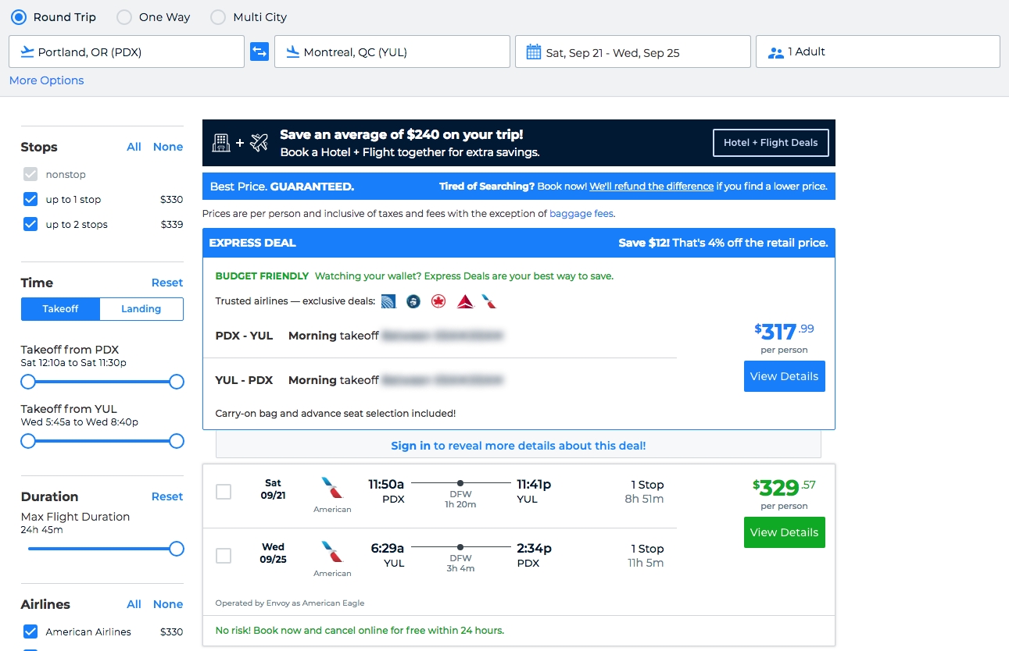Click the Air Canada logo in Express Deal airlines

coord(438,301)
